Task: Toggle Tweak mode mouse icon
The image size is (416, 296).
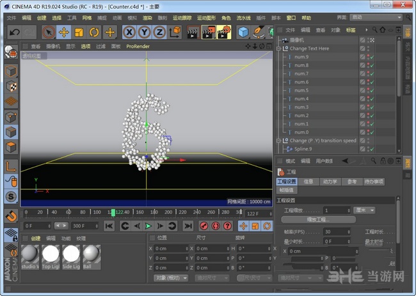Action: coord(11,182)
